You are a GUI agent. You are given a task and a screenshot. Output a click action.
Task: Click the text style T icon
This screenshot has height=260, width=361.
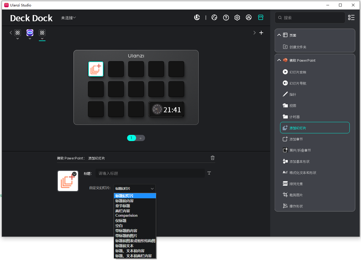(209, 173)
